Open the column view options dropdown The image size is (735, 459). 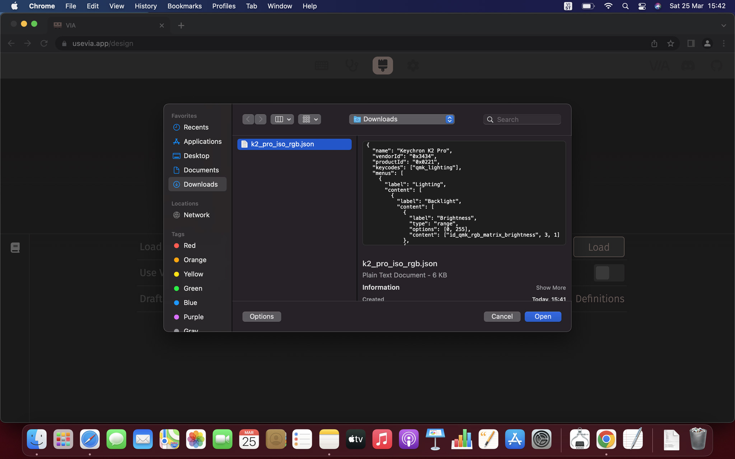point(282,119)
